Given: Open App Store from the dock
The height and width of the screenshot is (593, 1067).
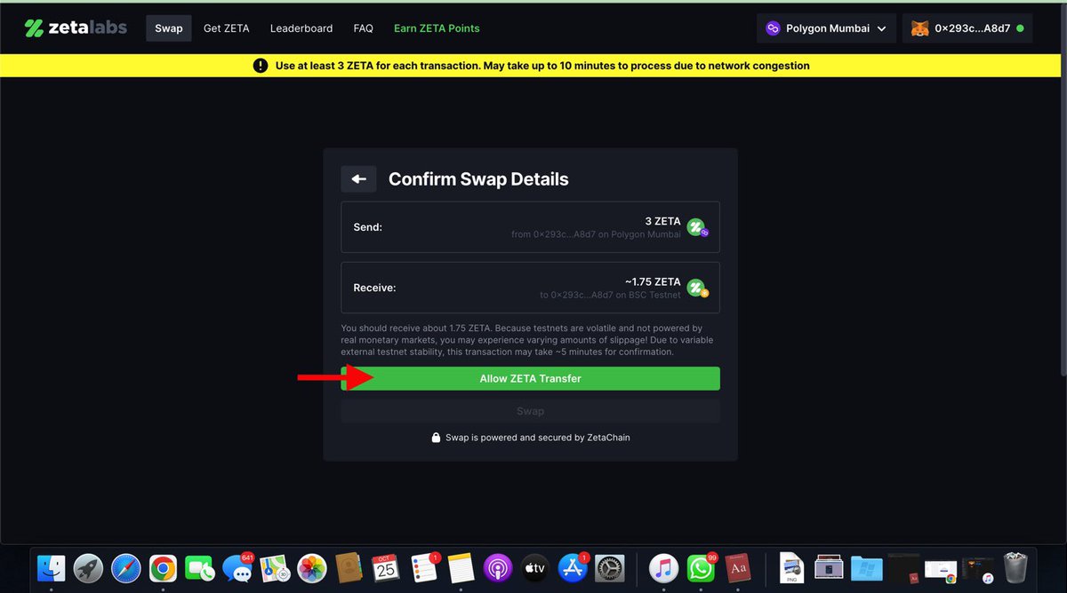Looking at the screenshot, I should tap(572, 567).
